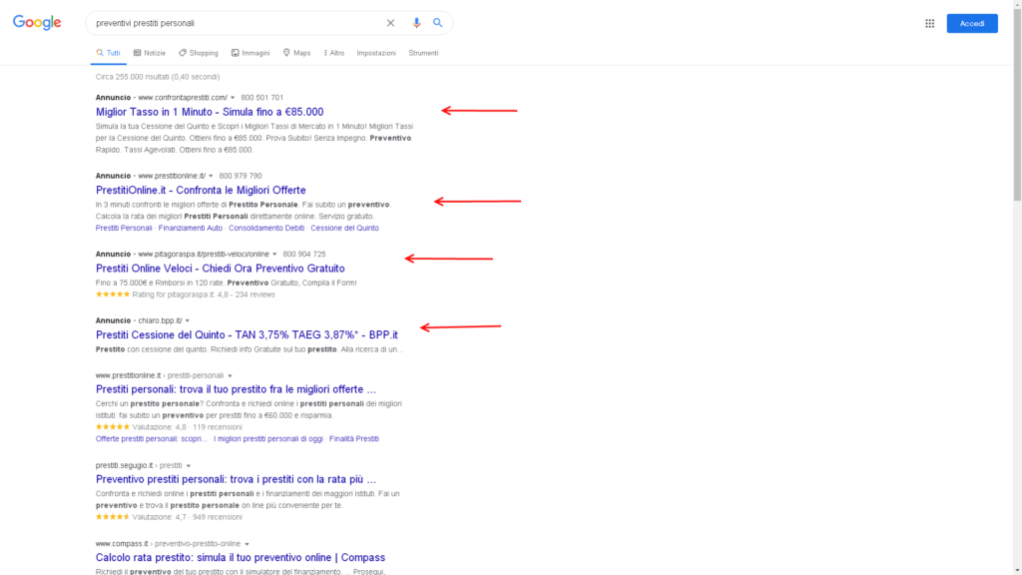The width and height of the screenshot is (1022, 575).
Task: Select the Tutti results tab
Action: pos(108,53)
